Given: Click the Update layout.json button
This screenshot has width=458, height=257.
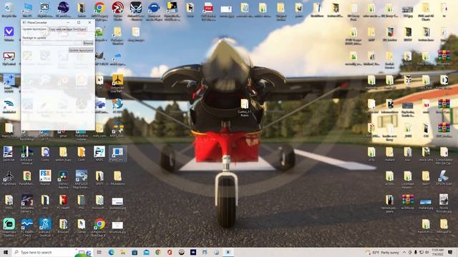Looking at the screenshot, I should click(81, 51).
